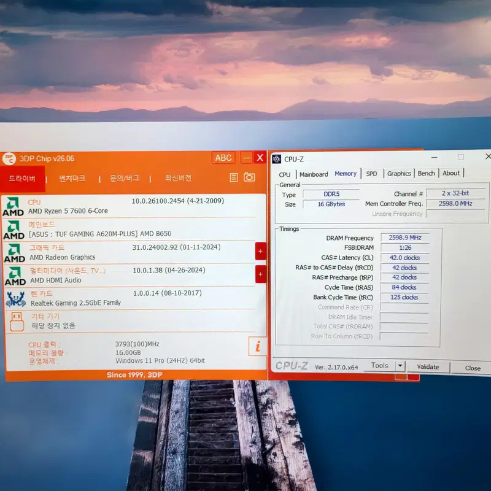This screenshot has height=491, width=491.
Task: Switch to the Mainboard tab in CPU-Z
Action: 314,174
